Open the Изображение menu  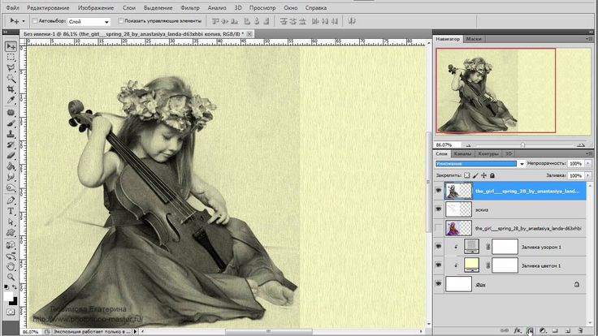(96, 7)
